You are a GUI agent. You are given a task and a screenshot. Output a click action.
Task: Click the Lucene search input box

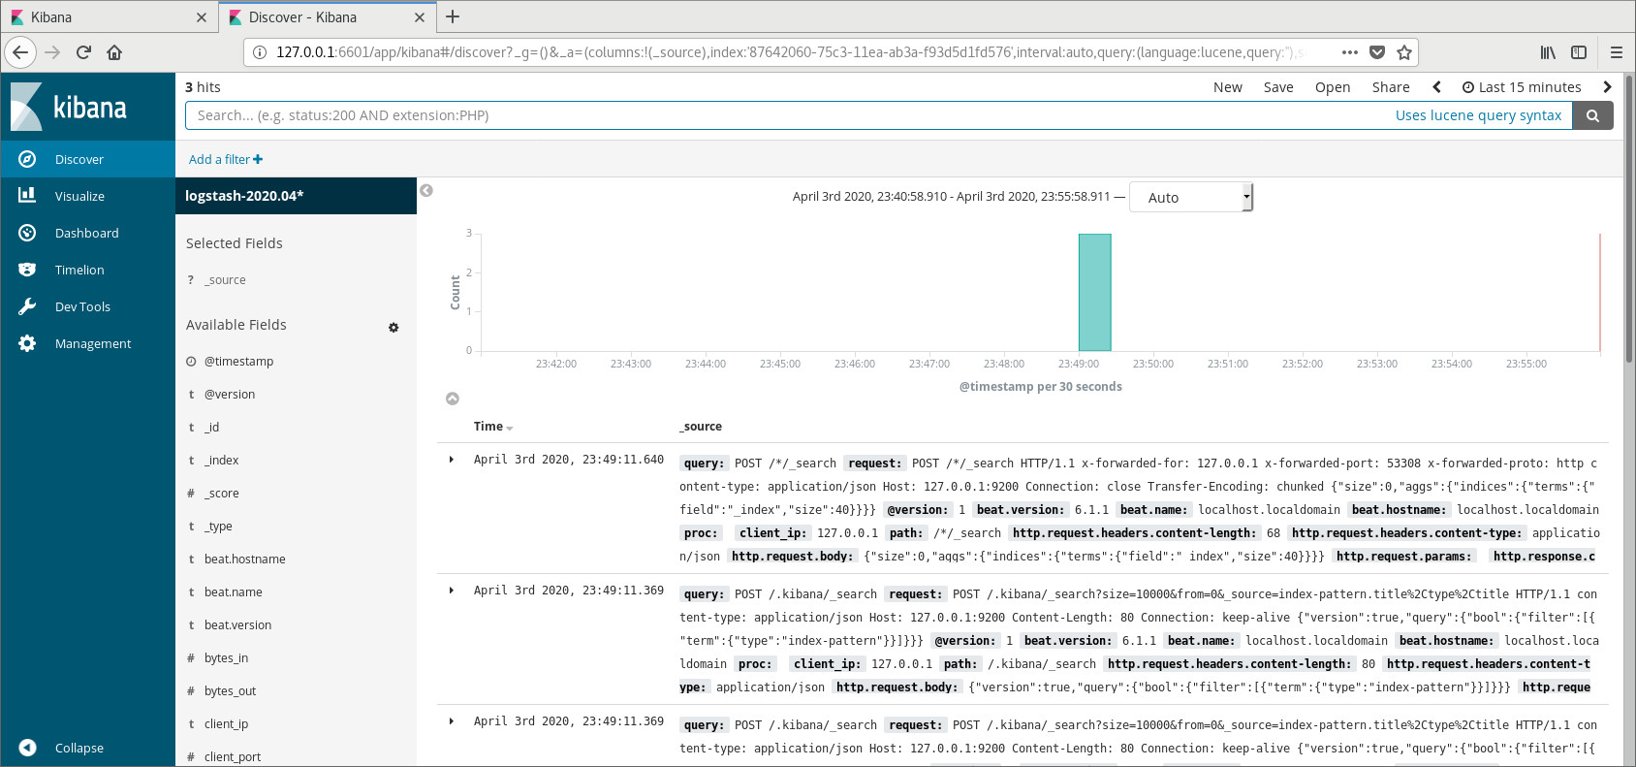(790, 115)
